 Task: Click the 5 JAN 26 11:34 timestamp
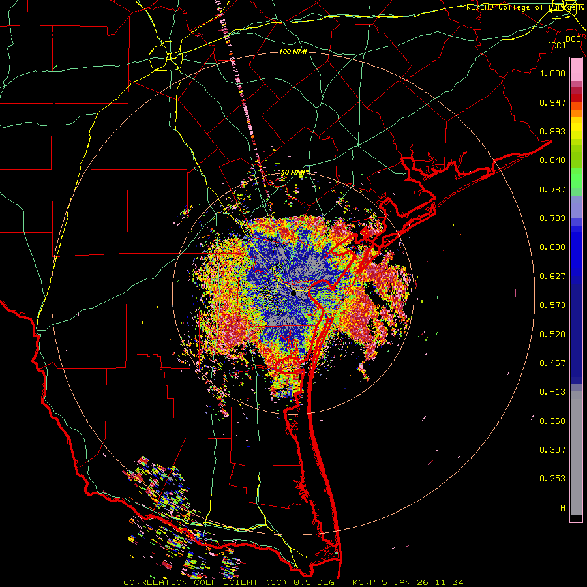(422, 582)
